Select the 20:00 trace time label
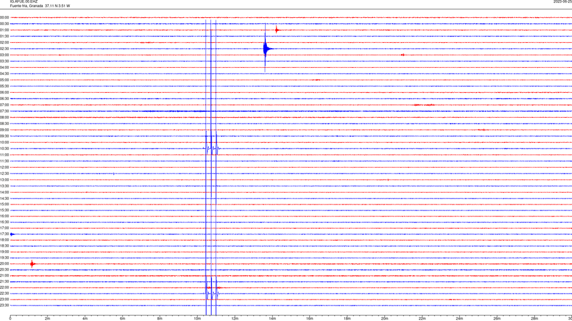The image size is (572, 321). coord(4,264)
